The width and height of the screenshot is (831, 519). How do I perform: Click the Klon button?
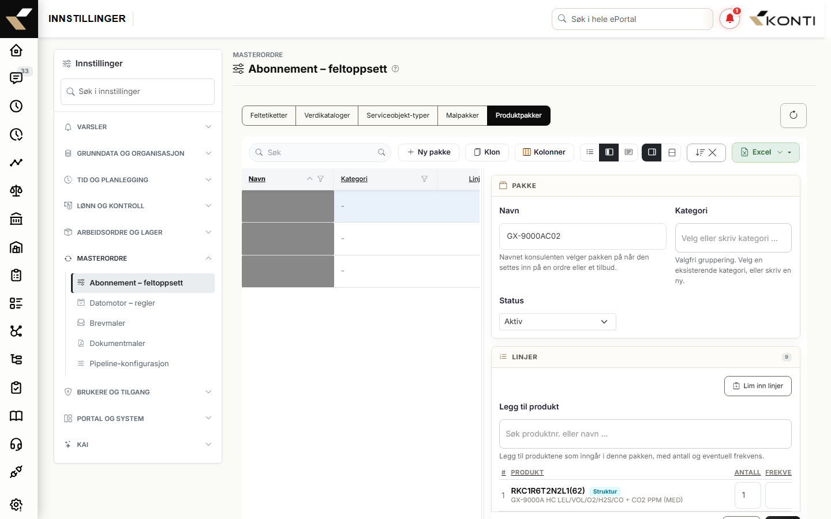point(487,152)
